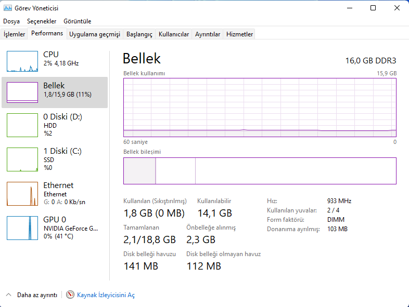Click the Bellek bileşimi composition bar

(x=260, y=171)
